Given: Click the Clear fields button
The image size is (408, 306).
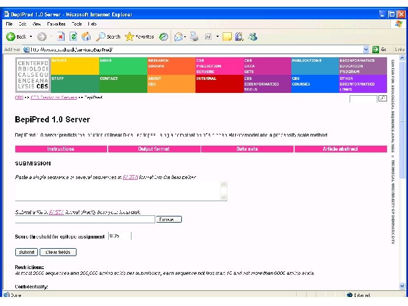Looking at the screenshot, I should pos(58,252).
